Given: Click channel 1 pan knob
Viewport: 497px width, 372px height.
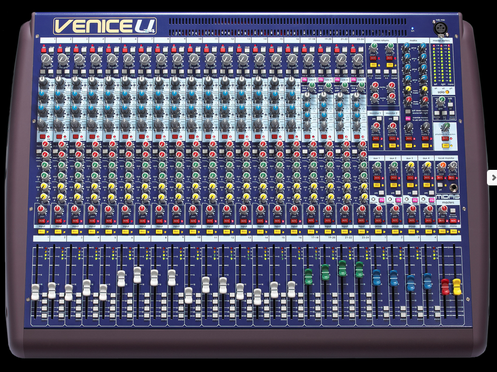Looking at the screenshot, I should pyautogui.click(x=42, y=209).
